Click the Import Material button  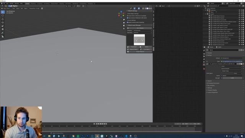[x=139, y=52]
